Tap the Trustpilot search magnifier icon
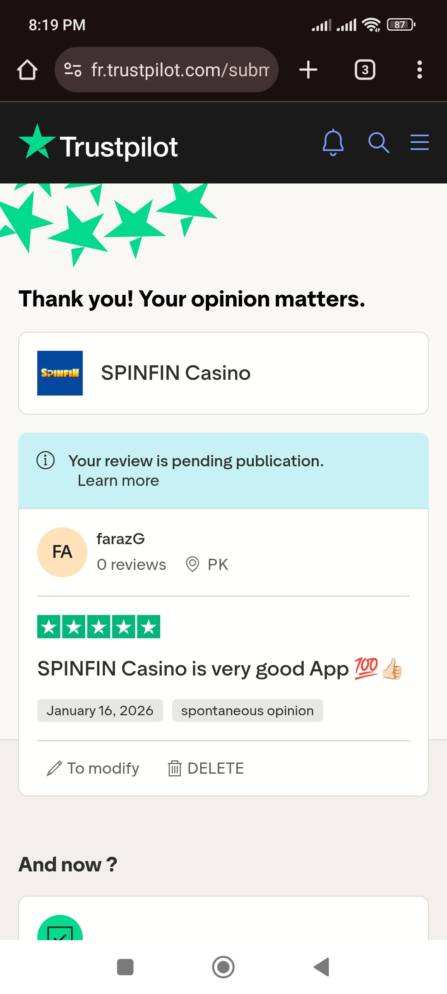Viewport: 447px width, 994px height. pyautogui.click(x=378, y=143)
